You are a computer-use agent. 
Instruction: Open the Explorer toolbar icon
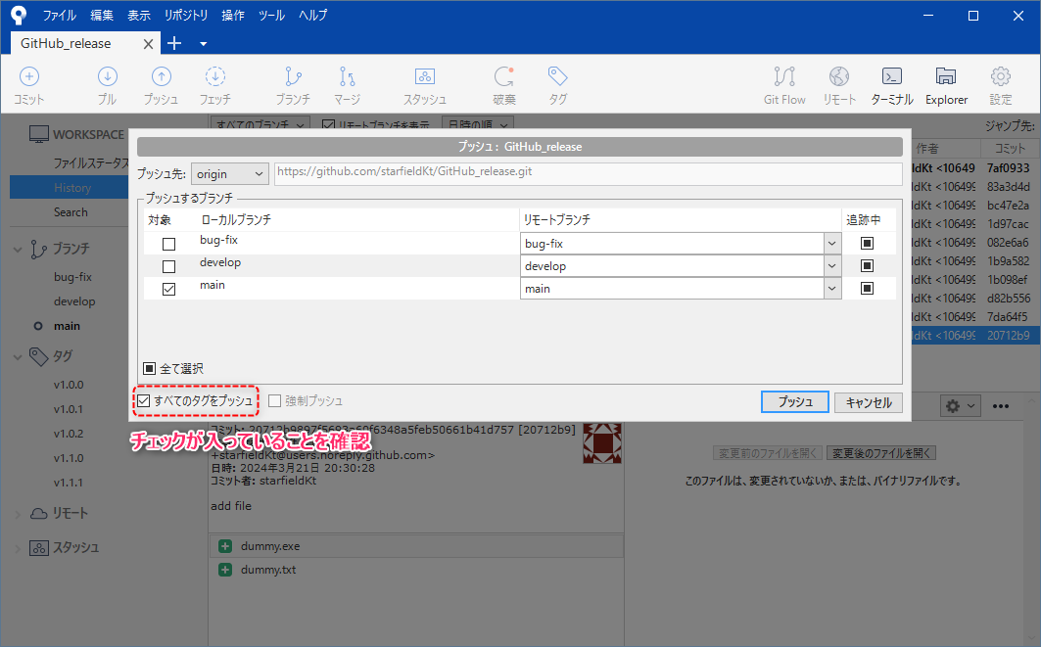[946, 77]
